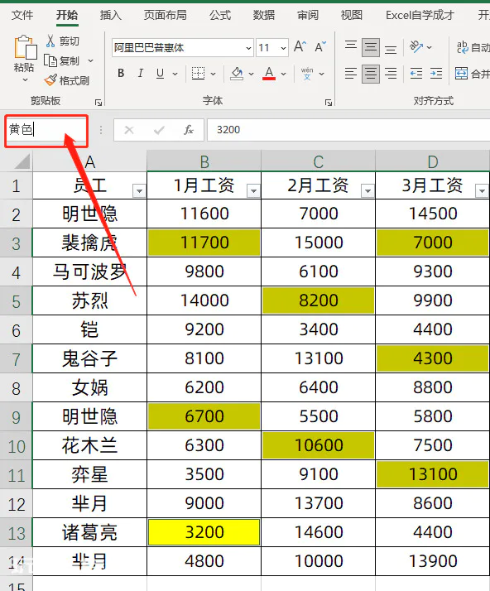Click the select-all corner triangle
Viewport: 490px width, 591px height.
[x=22, y=161]
